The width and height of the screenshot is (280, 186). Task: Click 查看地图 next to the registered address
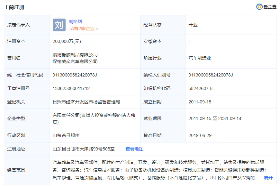[x=135, y=148]
